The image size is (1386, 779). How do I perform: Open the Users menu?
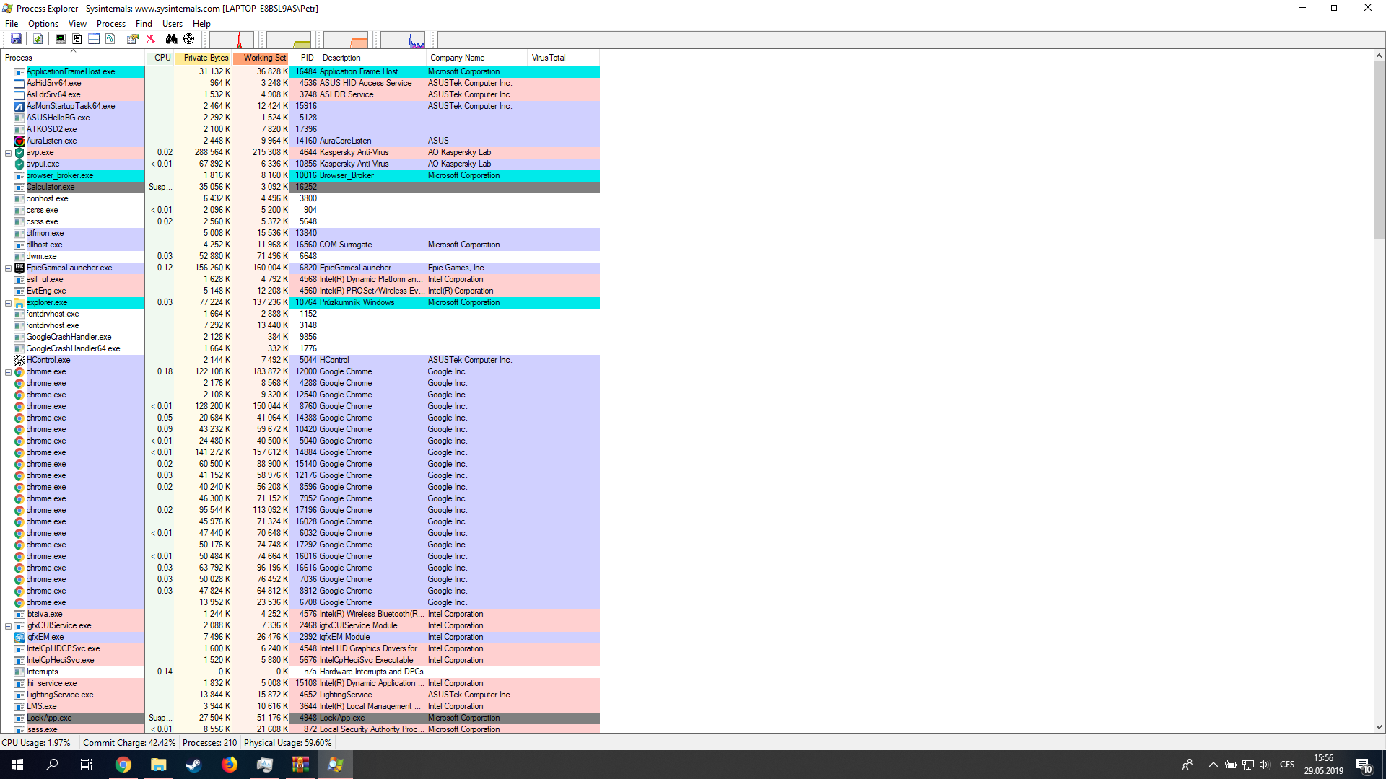click(x=173, y=24)
